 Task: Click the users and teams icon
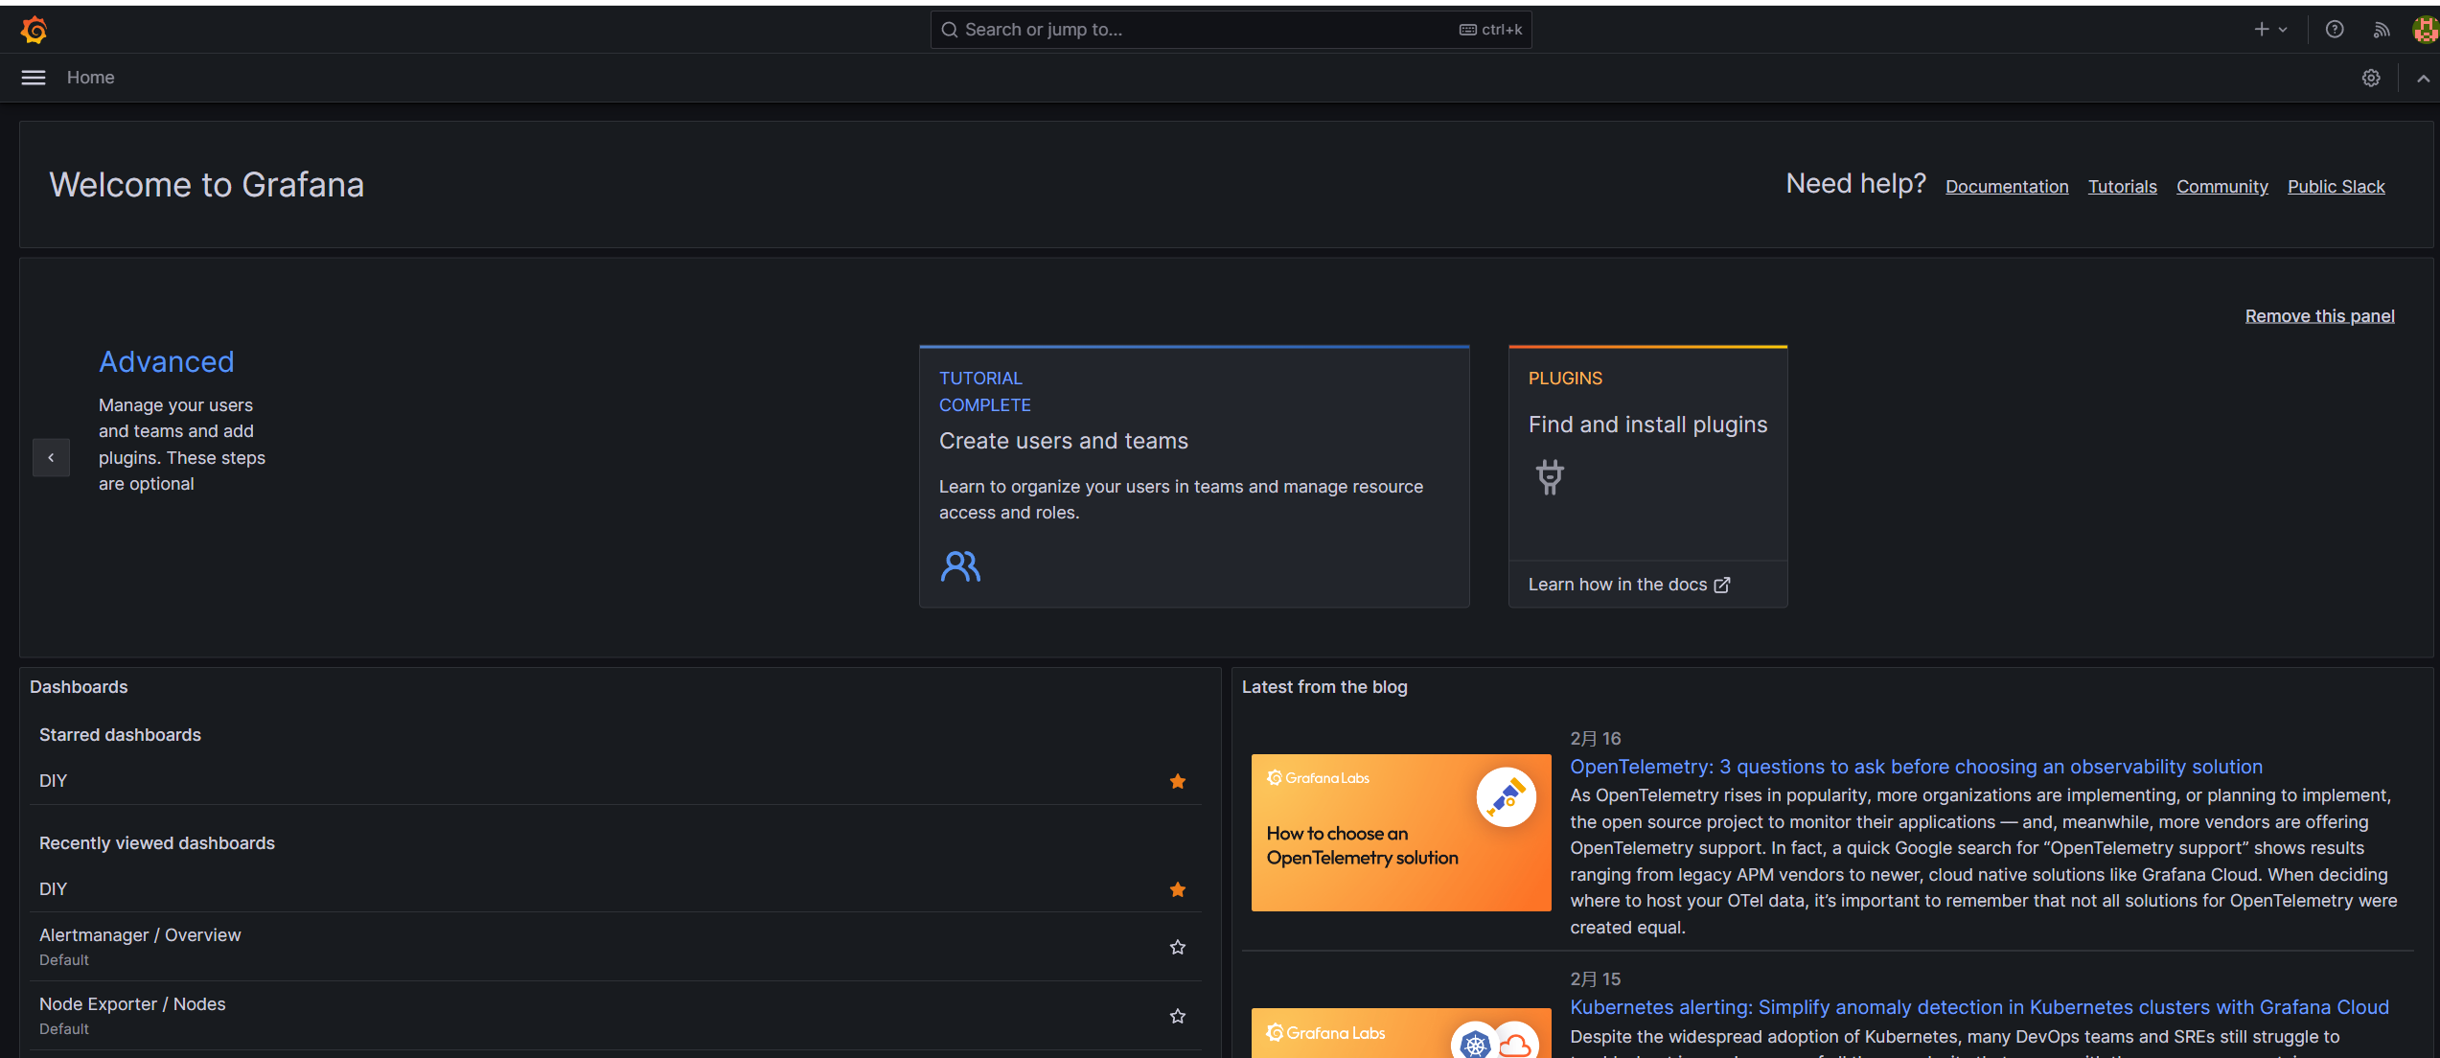[960, 566]
